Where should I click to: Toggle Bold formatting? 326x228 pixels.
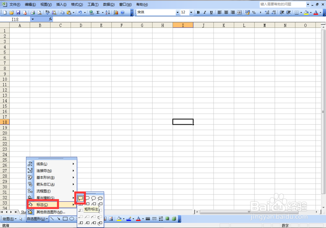tap(198, 12)
